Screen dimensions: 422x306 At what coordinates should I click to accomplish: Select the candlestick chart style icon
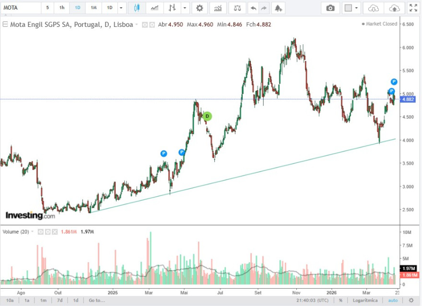[137, 8]
